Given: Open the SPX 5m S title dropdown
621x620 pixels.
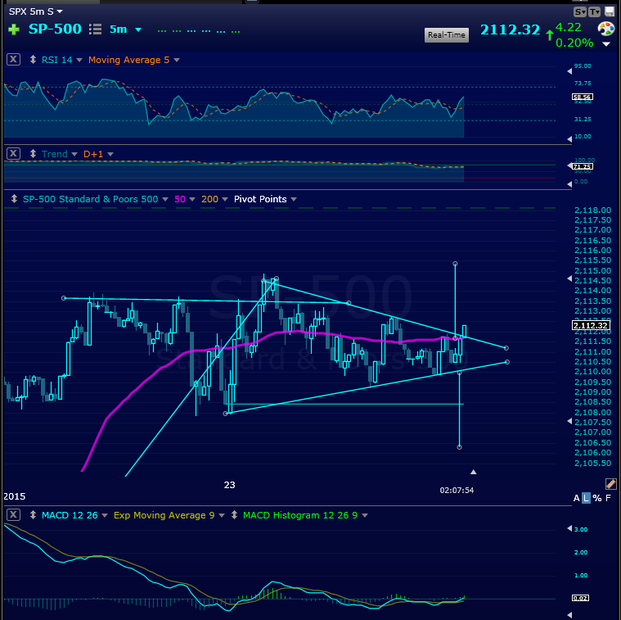Looking at the screenshot, I should [60, 11].
